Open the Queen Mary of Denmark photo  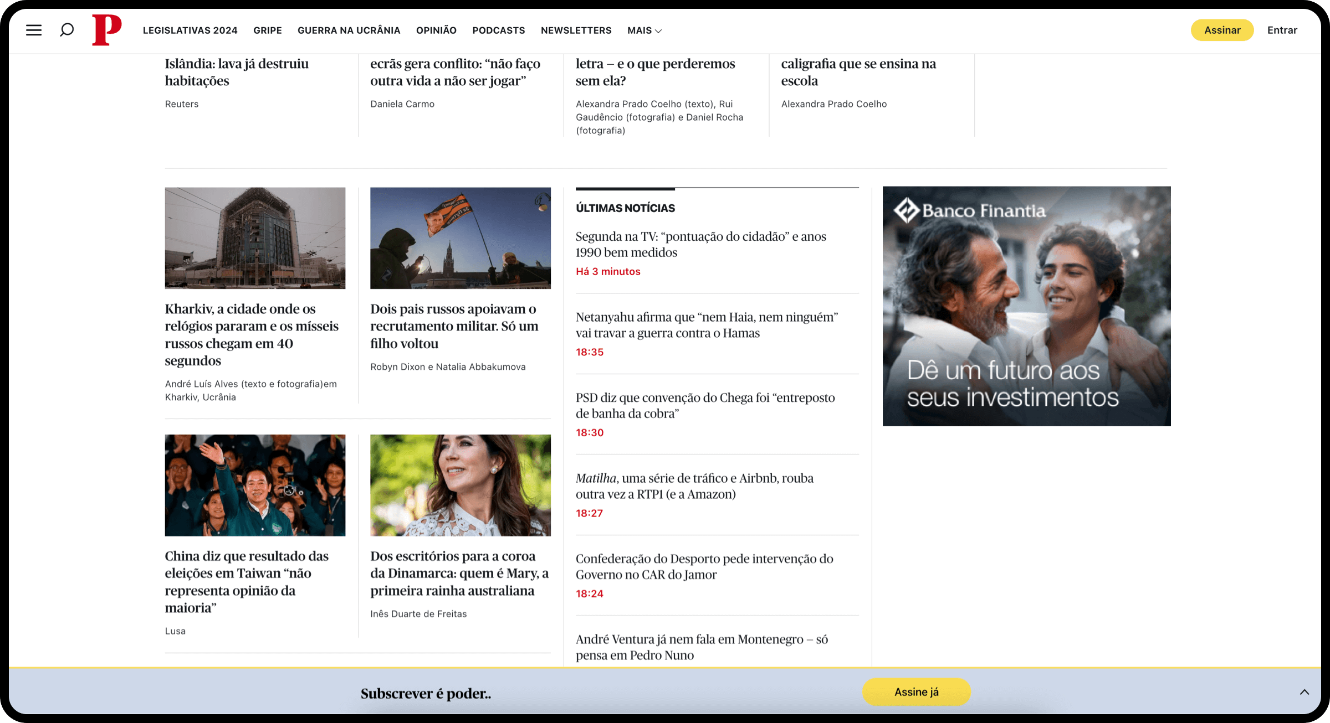pyautogui.click(x=460, y=485)
